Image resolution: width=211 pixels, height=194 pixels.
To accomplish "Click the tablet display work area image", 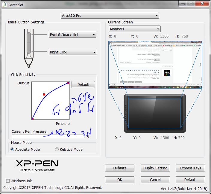I will pyautogui.click(x=155, y=113).
